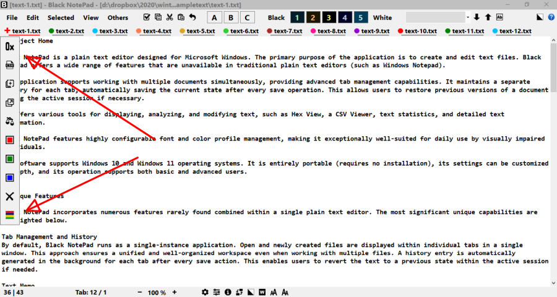Click the top-right contrast triangle icon
The height and width of the screenshot is (297, 557).
540,17
